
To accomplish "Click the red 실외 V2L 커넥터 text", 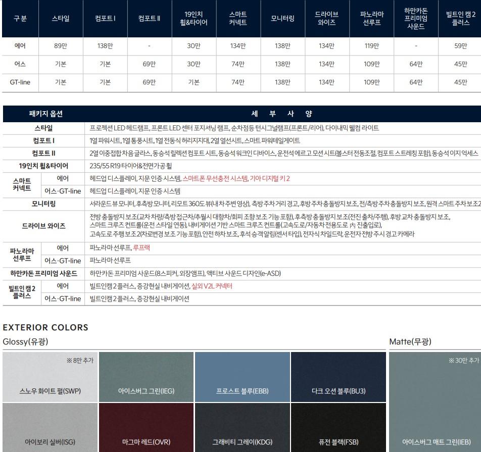I will pos(212,286).
